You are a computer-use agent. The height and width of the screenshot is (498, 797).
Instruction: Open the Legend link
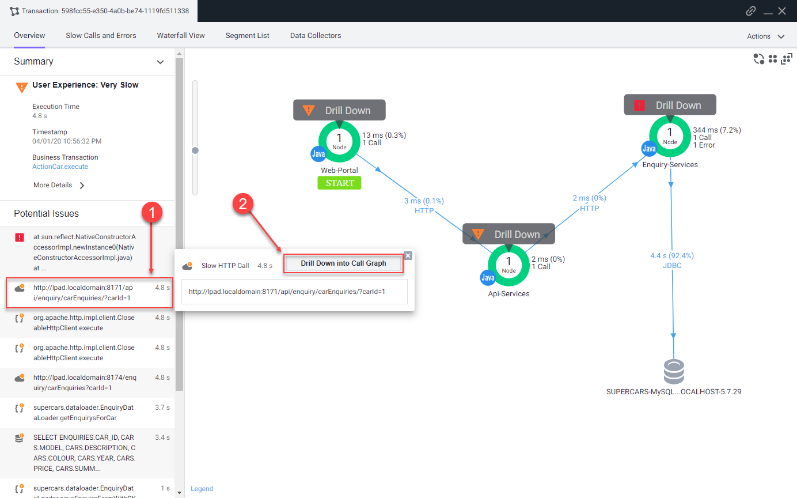[x=202, y=489]
